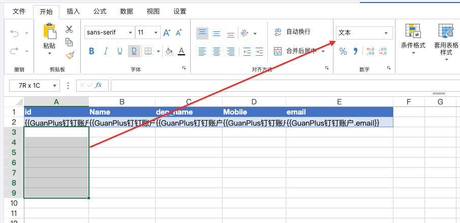Click the formula bar input field
Image resolution: width=460 pixels, height=223 pixels.
285,86
